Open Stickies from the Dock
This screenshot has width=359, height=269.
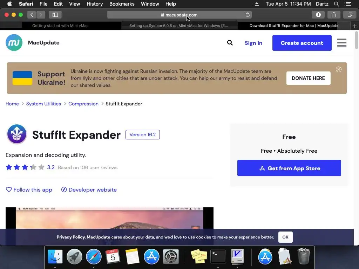(199, 256)
